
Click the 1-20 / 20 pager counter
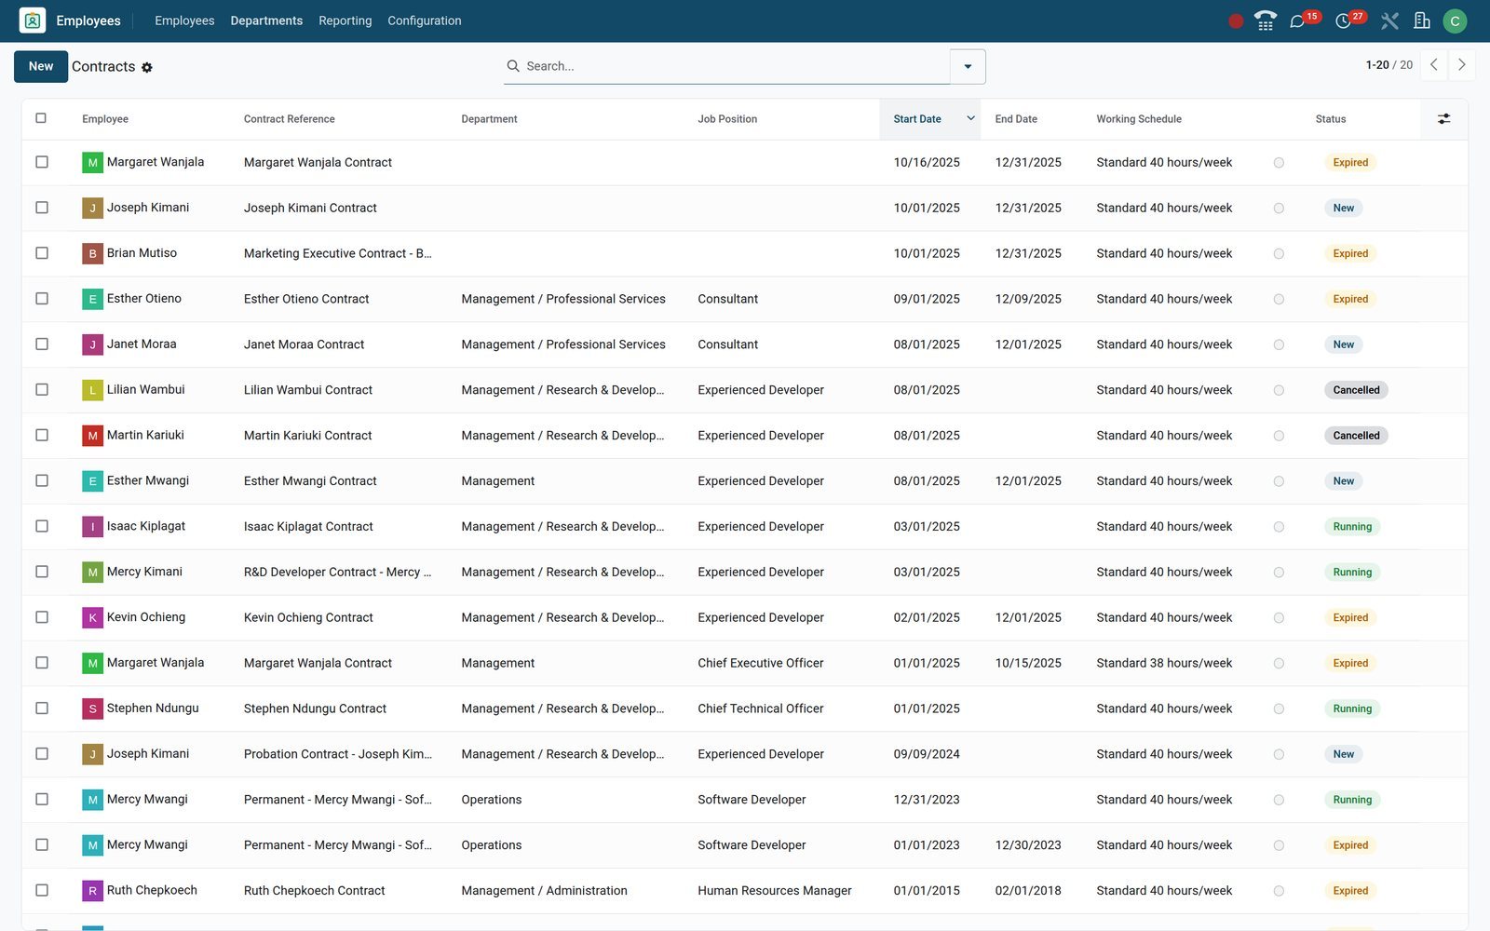[1388, 65]
